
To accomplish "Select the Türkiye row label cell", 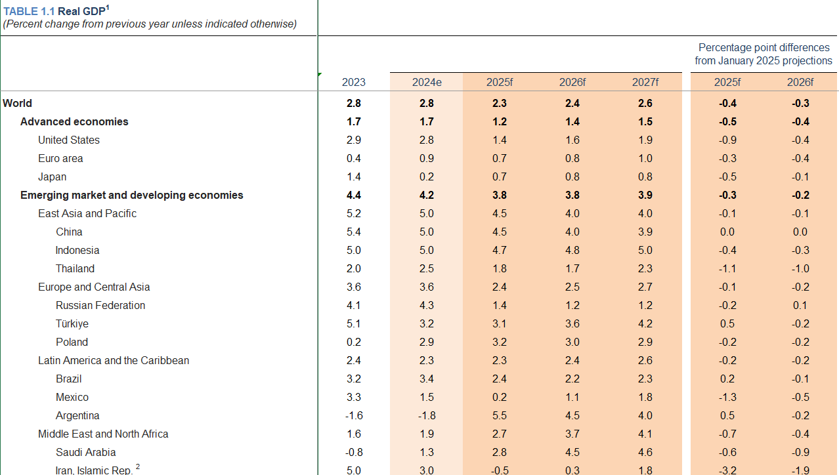I will click(72, 323).
